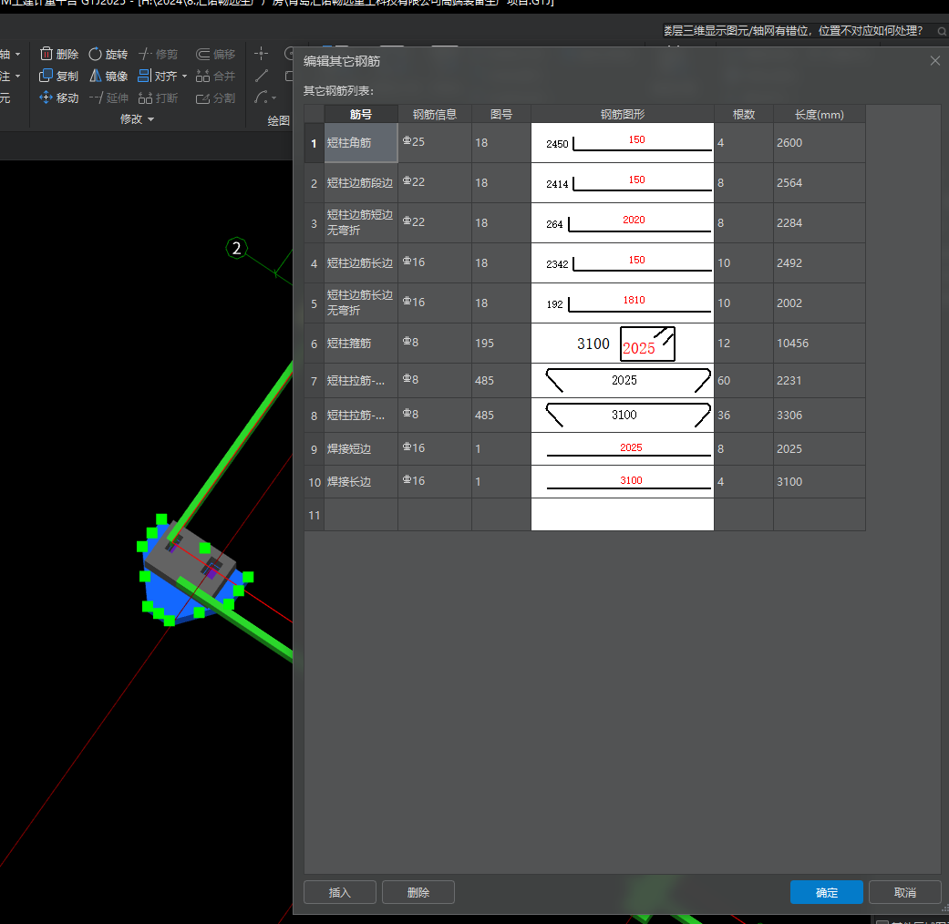Click the 长度(mm) column header

point(819,115)
